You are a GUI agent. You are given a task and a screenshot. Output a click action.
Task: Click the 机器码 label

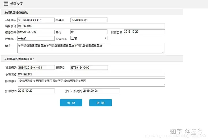60,20
